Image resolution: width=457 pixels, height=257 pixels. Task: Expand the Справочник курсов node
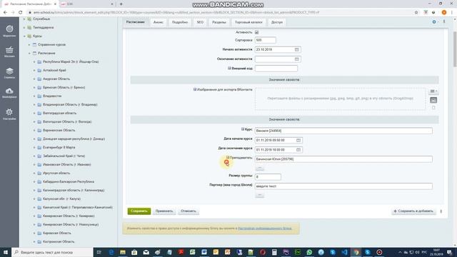pos(29,44)
